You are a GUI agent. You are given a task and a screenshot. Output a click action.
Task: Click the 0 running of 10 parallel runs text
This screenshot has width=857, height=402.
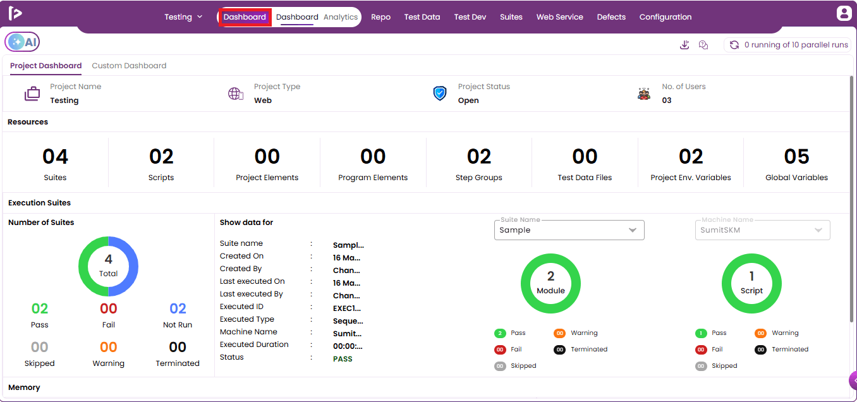point(796,45)
